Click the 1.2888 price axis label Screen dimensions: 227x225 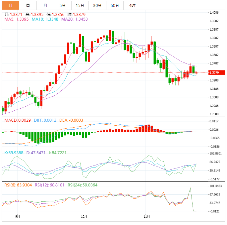(214, 114)
